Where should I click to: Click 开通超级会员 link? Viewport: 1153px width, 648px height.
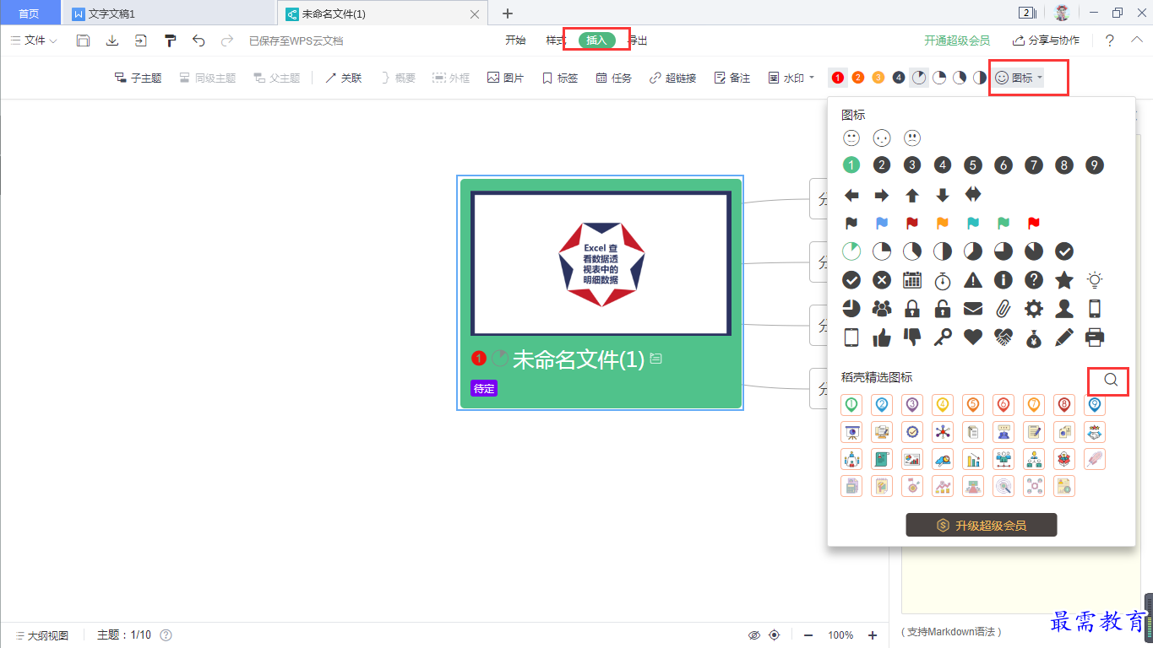[957, 40]
